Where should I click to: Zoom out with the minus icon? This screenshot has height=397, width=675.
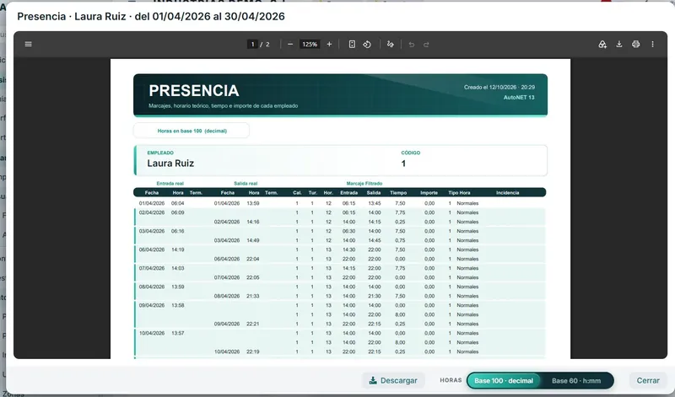coord(290,45)
